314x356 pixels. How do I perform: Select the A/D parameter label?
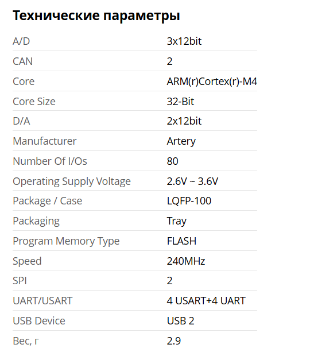coord(21,41)
